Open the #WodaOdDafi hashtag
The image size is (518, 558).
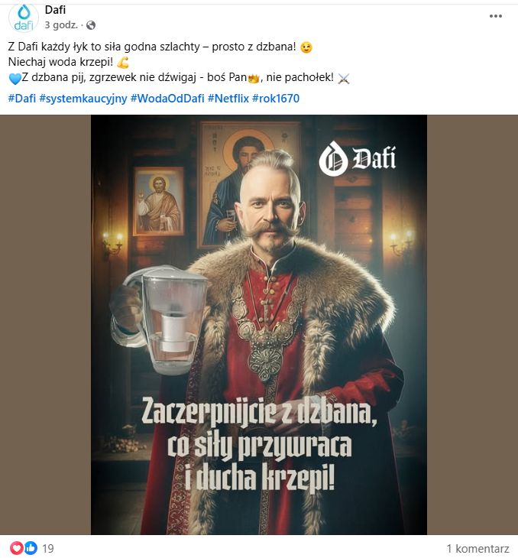tap(167, 98)
